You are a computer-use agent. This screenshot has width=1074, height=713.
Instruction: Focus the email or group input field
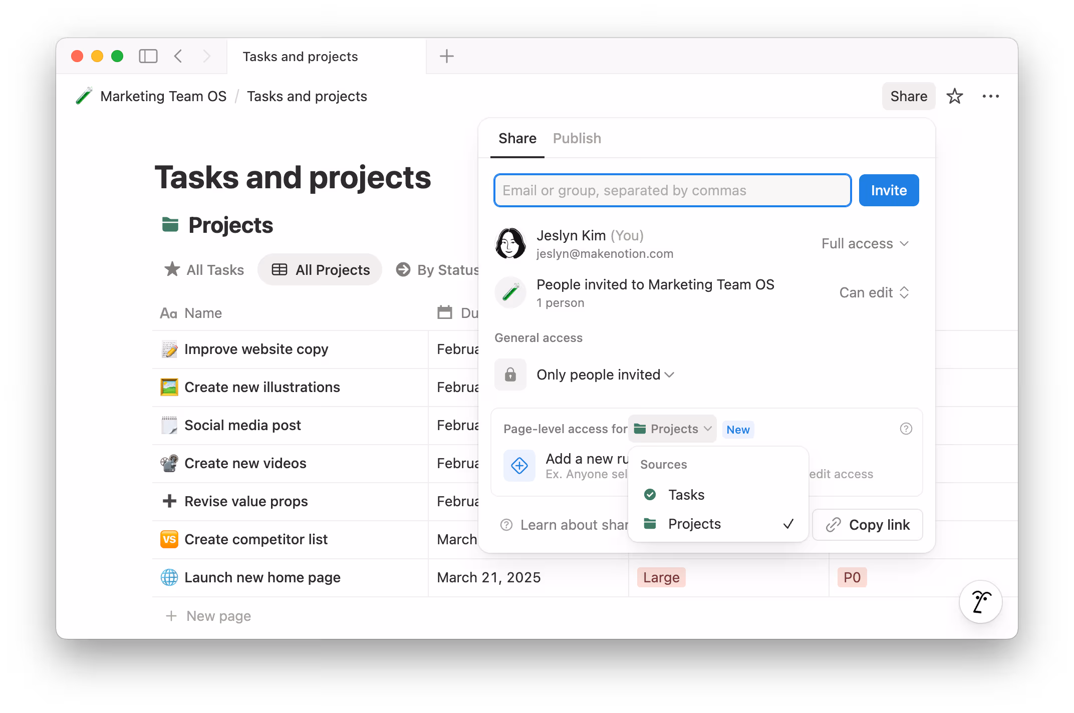(x=672, y=190)
